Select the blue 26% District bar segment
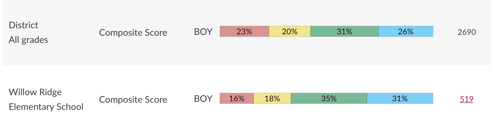491x124 pixels. pyautogui.click(x=406, y=32)
